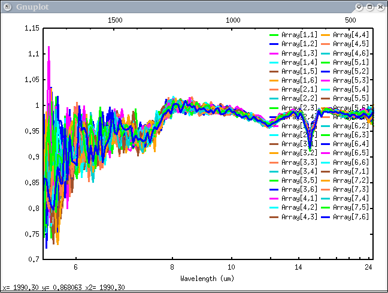Click the Gnuplot title bar text
Screen dimensions: 388x293
coord(32,7)
